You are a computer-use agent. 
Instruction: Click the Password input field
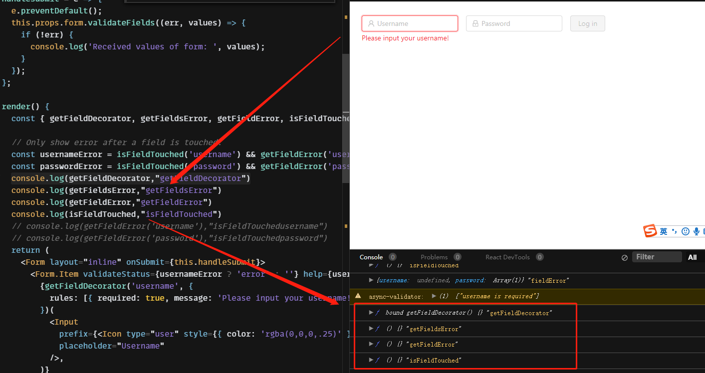(514, 23)
